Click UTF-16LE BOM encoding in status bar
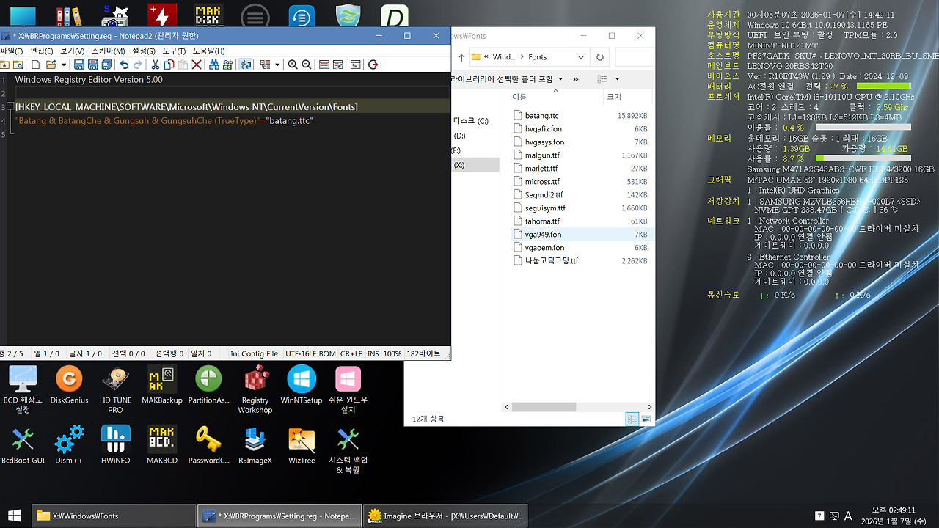The height and width of the screenshot is (528, 939). pyautogui.click(x=310, y=353)
